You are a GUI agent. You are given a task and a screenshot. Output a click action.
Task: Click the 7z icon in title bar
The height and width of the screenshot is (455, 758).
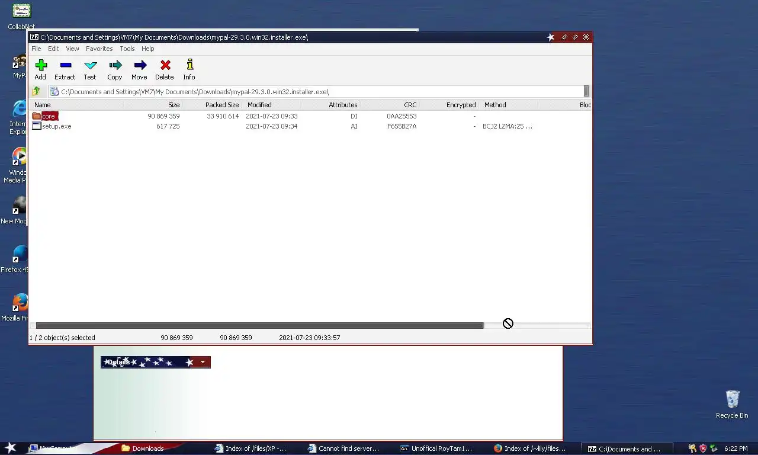tap(34, 37)
